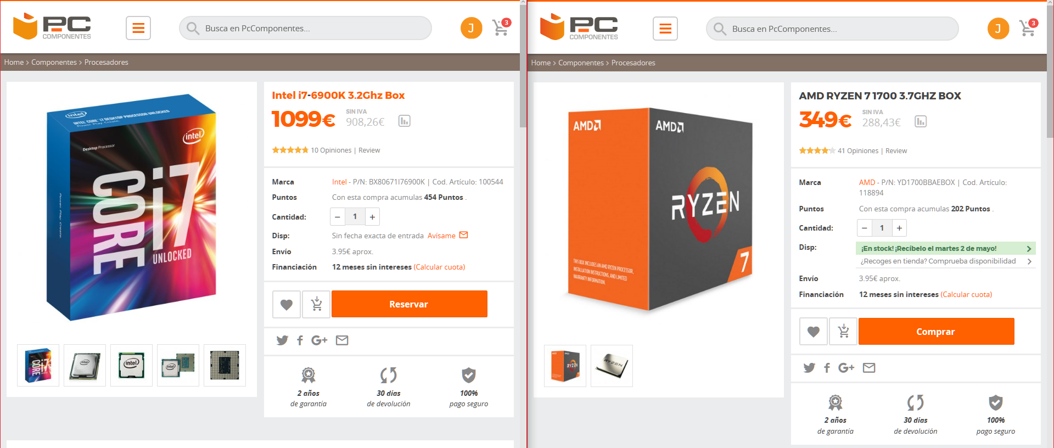Add AMD Ryzen 7 to cart icon
Screen dimensions: 1054x448
[843, 332]
